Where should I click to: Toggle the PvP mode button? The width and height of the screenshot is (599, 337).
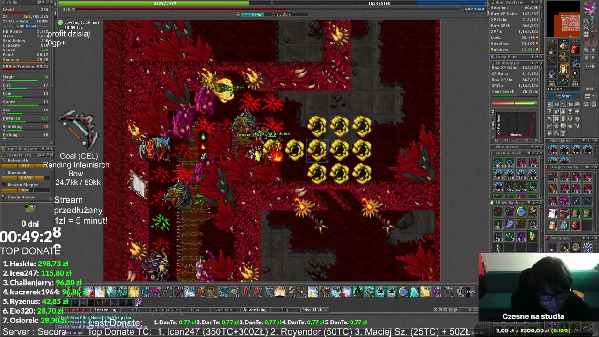(x=590, y=66)
